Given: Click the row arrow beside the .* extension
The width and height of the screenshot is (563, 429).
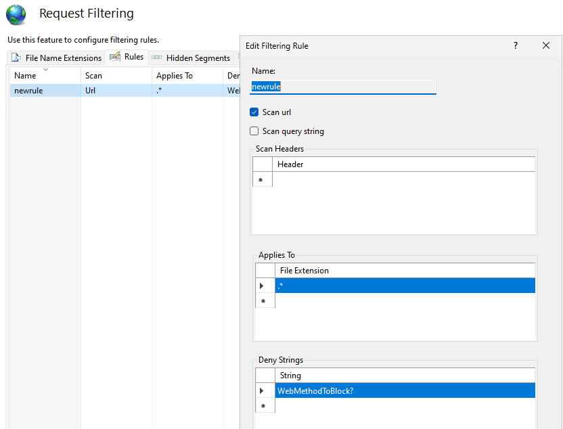Looking at the screenshot, I should point(263,285).
